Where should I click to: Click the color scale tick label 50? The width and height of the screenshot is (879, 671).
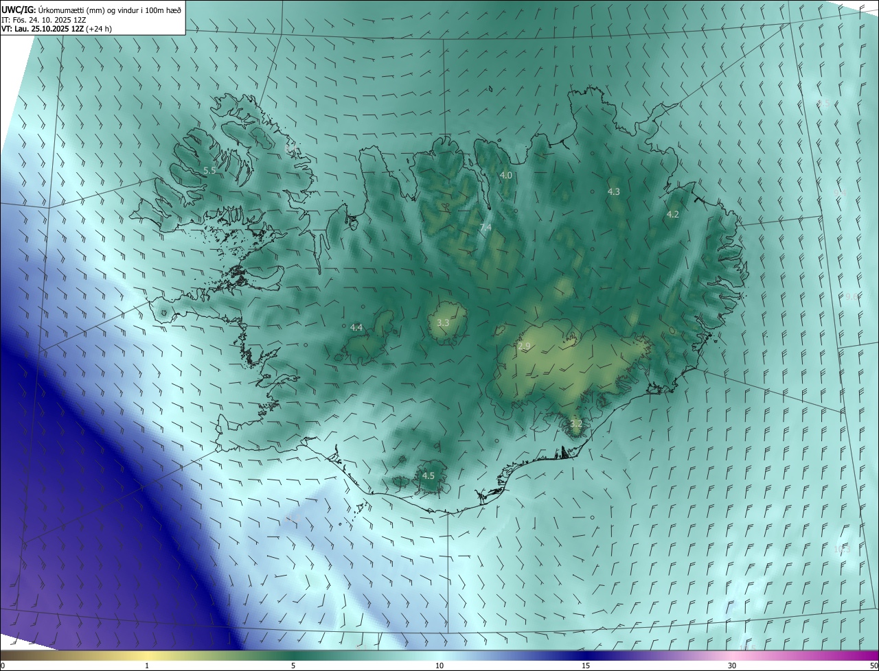[874, 666]
